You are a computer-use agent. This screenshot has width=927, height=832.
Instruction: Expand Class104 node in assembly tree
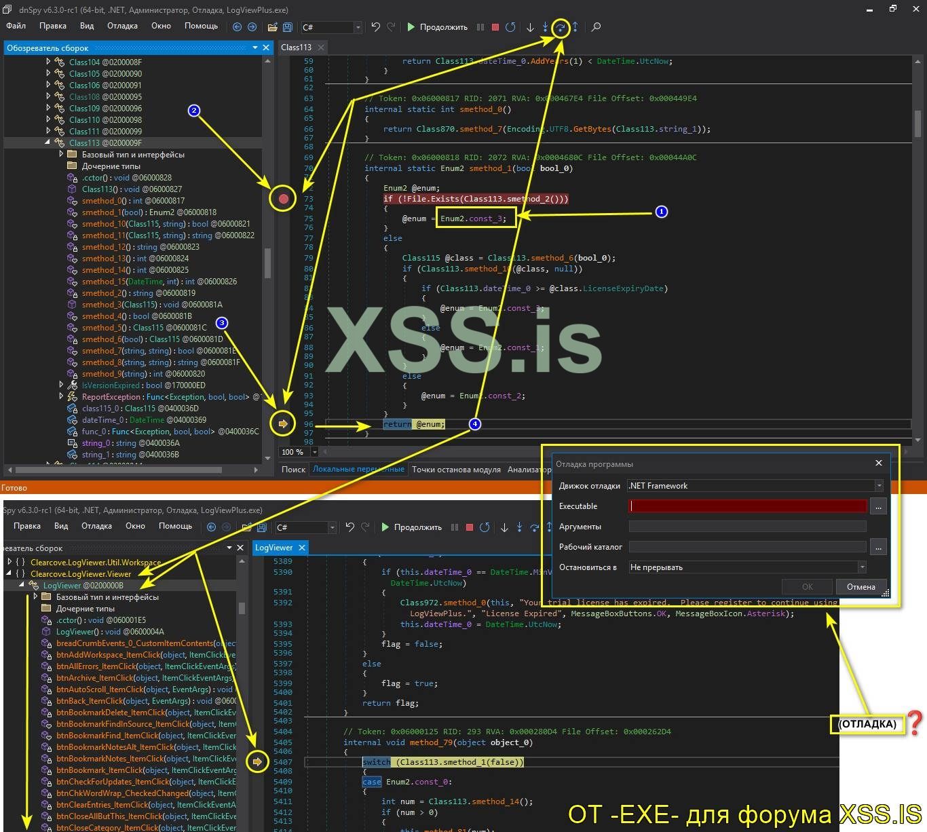click(48, 62)
